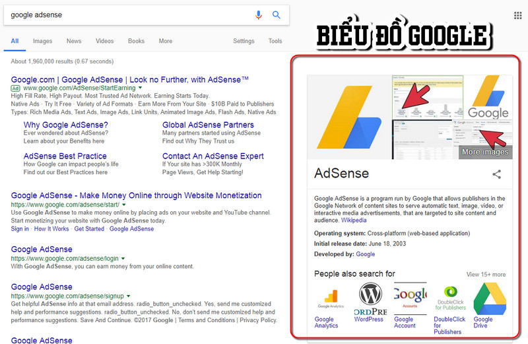Open Make Money Online through Website Monetization result
The height and width of the screenshot is (344, 528).
coord(136,195)
